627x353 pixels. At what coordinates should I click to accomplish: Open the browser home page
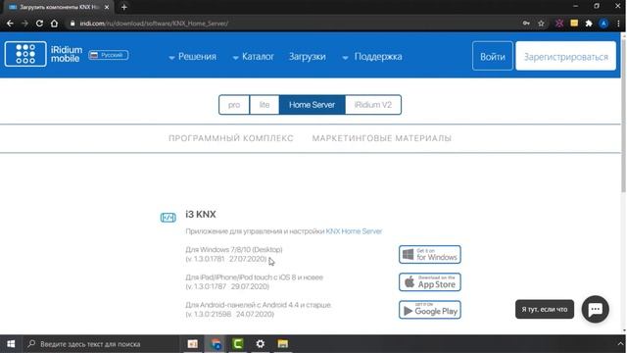point(54,24)
